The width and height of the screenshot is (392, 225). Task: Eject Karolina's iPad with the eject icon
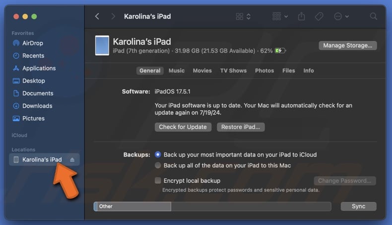click(72, 159)
